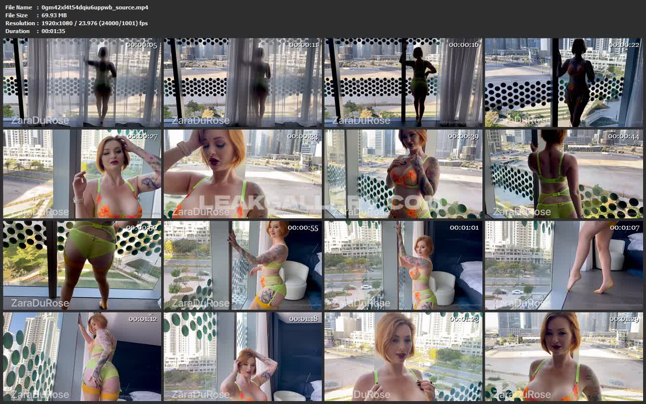The height and width of the screenshot is (404, 646).
Task: Open the 00:01:23 frame thumbnail
Action: pos(403,356)
